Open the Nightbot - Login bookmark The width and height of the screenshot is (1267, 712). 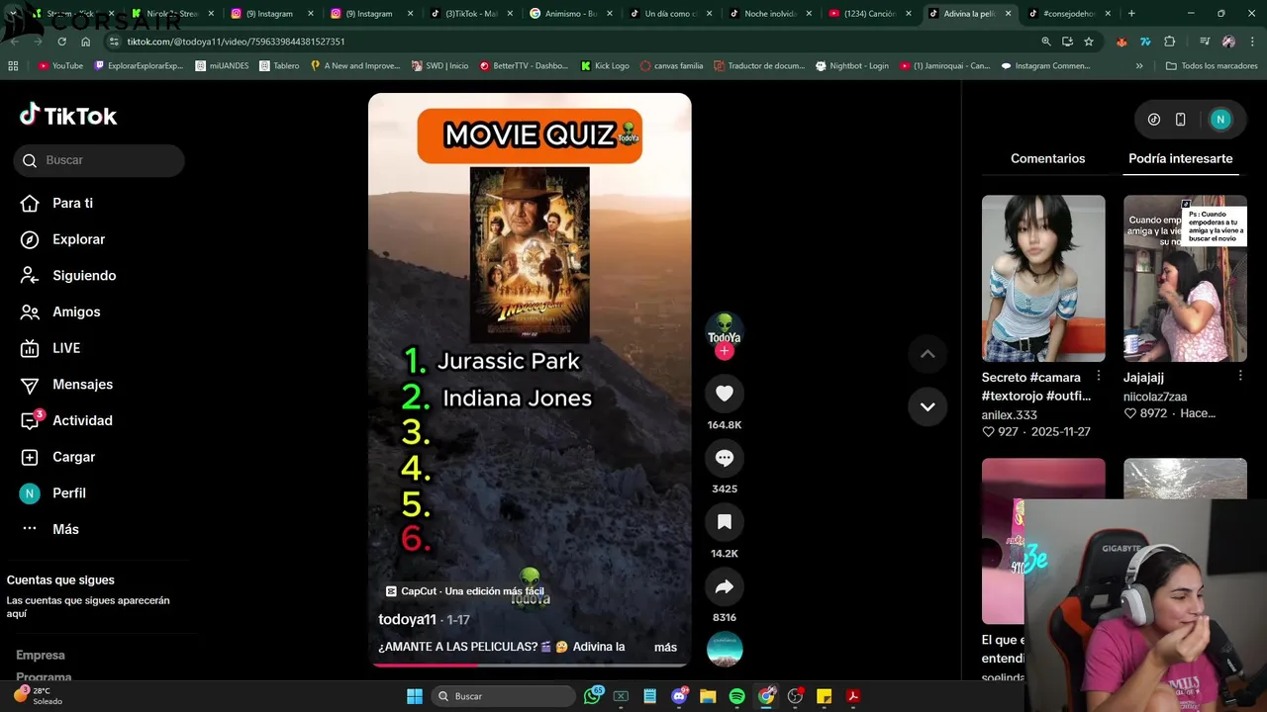(x=851, y=66)
